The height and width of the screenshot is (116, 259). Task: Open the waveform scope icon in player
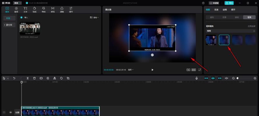click(x=188, y=70)
